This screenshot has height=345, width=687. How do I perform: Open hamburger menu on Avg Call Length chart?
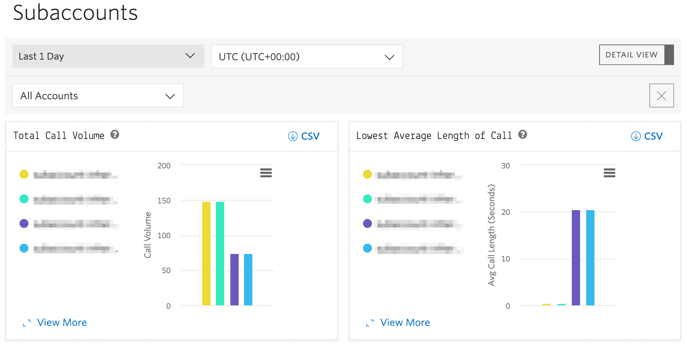click(x=609, y=173)
